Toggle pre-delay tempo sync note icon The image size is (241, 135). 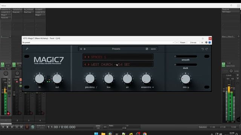tap(96, 87)
